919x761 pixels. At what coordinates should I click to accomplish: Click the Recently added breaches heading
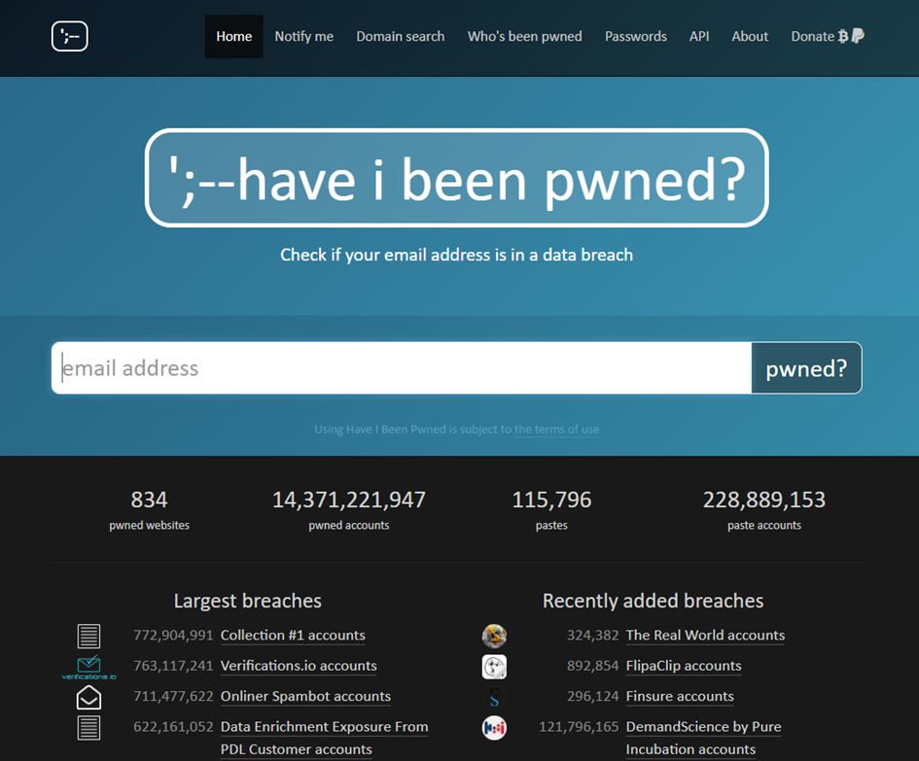(653, 601)
